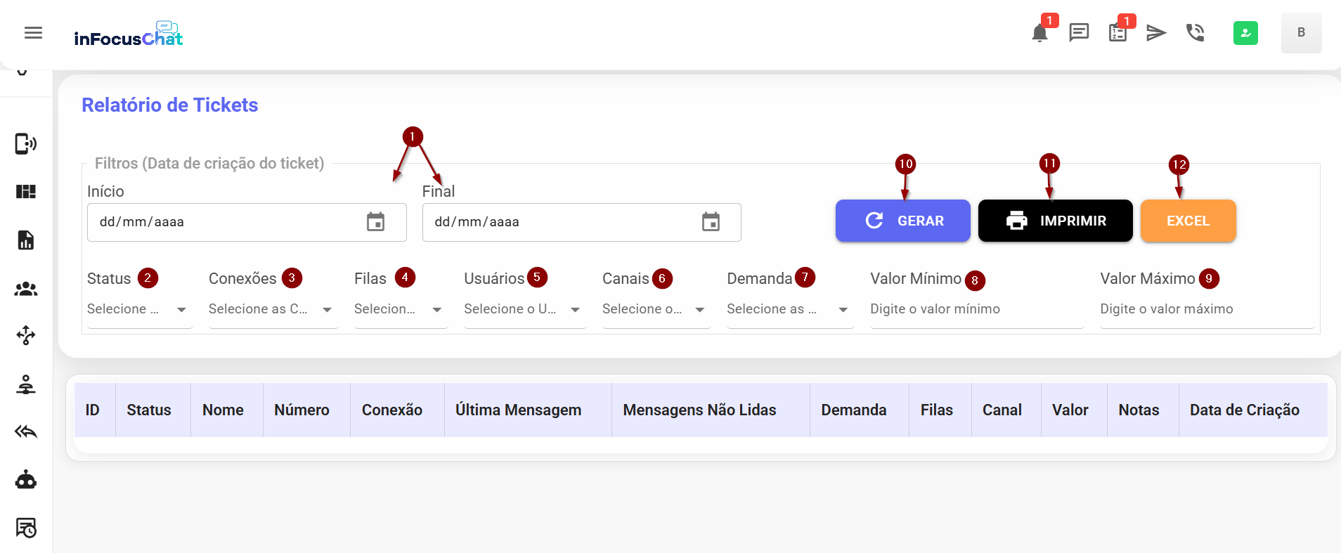
Task: Open the dashboard grid sidebar icon
Action: click(26, 192)
